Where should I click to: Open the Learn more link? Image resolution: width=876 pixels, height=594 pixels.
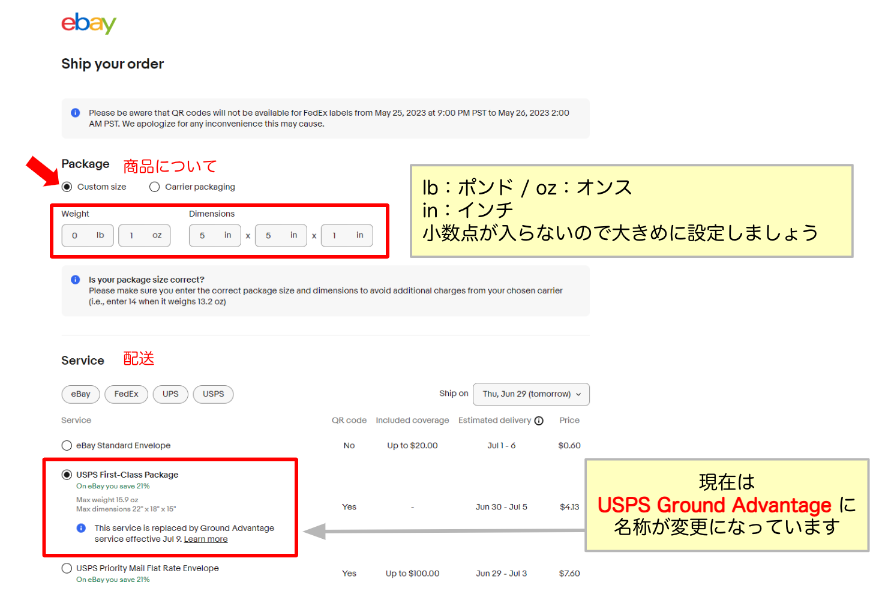206,539
